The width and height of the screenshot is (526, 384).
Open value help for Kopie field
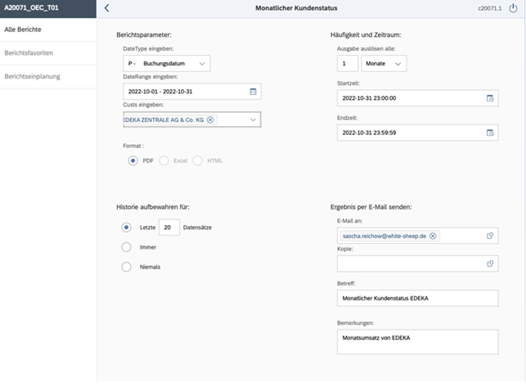pos(490,264)
